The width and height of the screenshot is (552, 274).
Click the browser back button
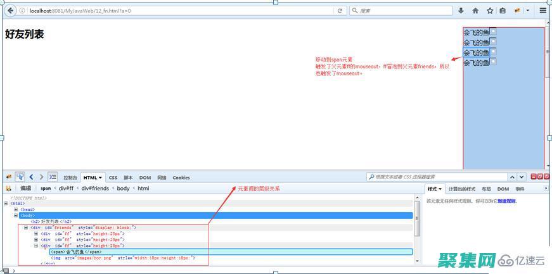pyautogui.click(x=10, y=11)
